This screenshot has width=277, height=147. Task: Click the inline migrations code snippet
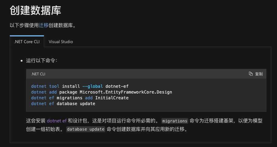175,121
